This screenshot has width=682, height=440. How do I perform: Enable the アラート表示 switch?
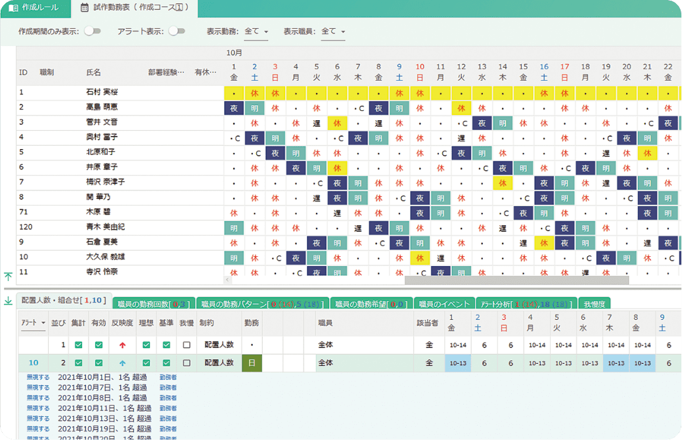177,32
